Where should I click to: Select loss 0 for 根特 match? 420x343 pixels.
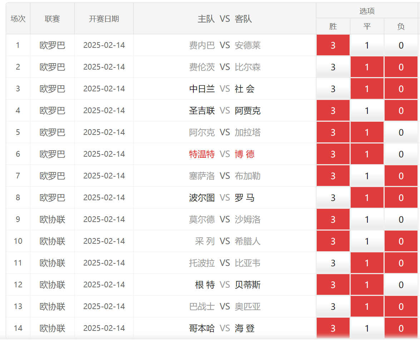pyautogui.click(x=401, y=285)
